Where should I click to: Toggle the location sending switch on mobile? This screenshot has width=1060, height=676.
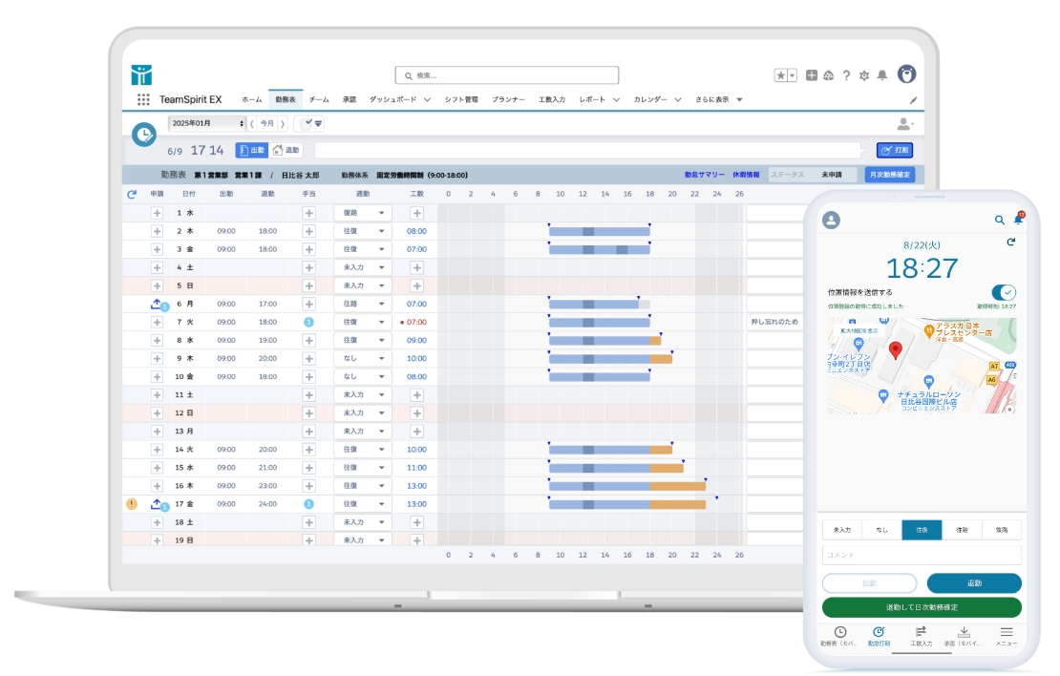(1003, 292)
